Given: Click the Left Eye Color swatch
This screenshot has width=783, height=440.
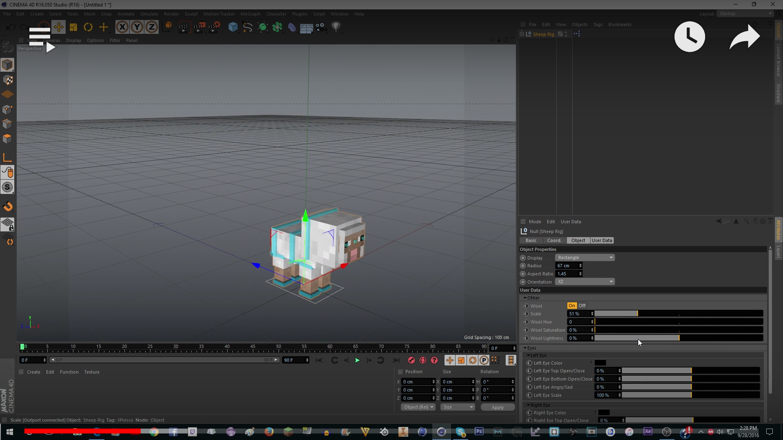Looking at the screenshot, I should coord(600,363).
